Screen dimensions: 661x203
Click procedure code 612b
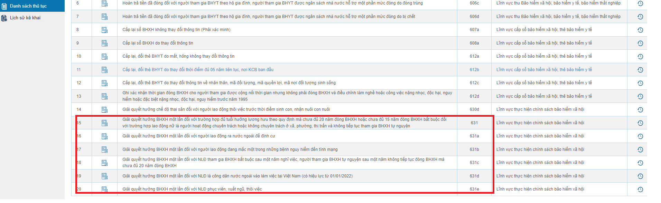[x=474, y=70]
